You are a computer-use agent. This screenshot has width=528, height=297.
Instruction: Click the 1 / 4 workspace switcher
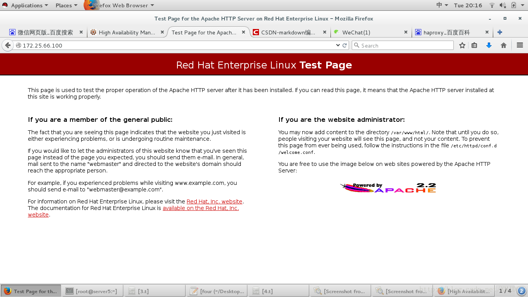(505, 291)
